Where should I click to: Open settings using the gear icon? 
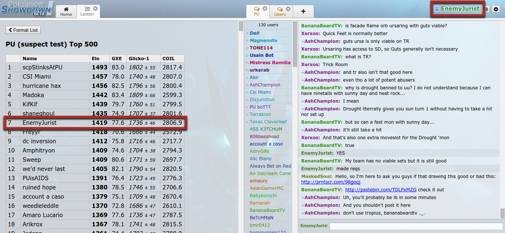click(x=496, y=9)
